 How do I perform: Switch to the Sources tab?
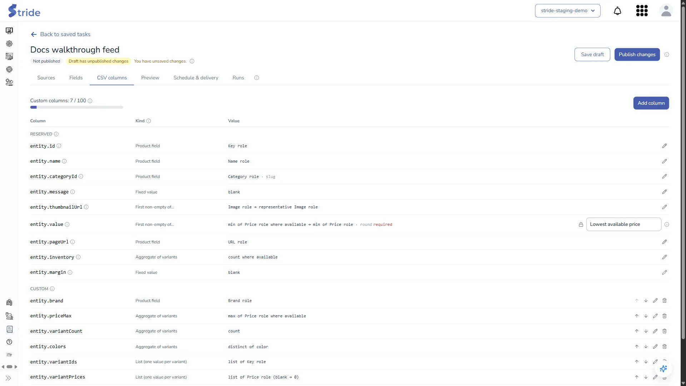(x=46, y=78)
